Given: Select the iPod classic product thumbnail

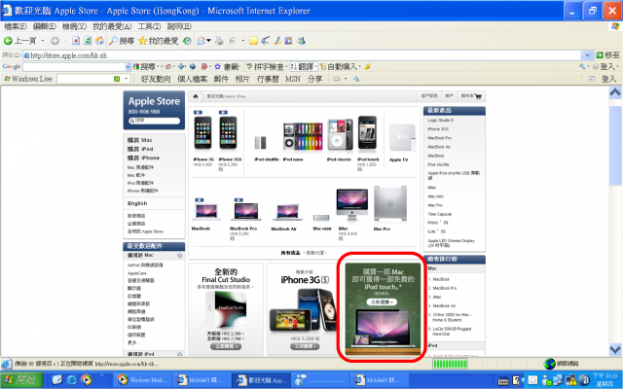Looking at the screenshot, I should click(340, 135).
